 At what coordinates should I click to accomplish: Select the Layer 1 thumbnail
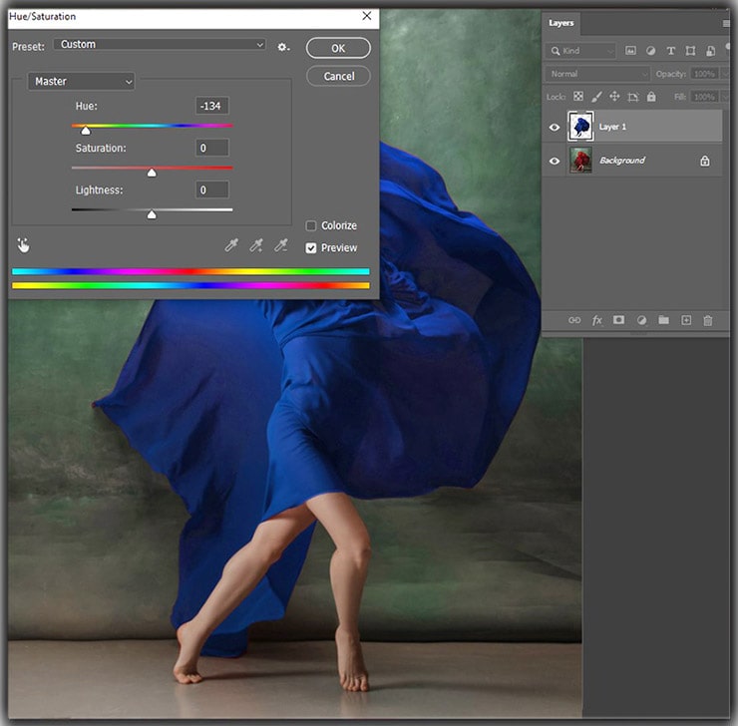click(x=580, y=126)
